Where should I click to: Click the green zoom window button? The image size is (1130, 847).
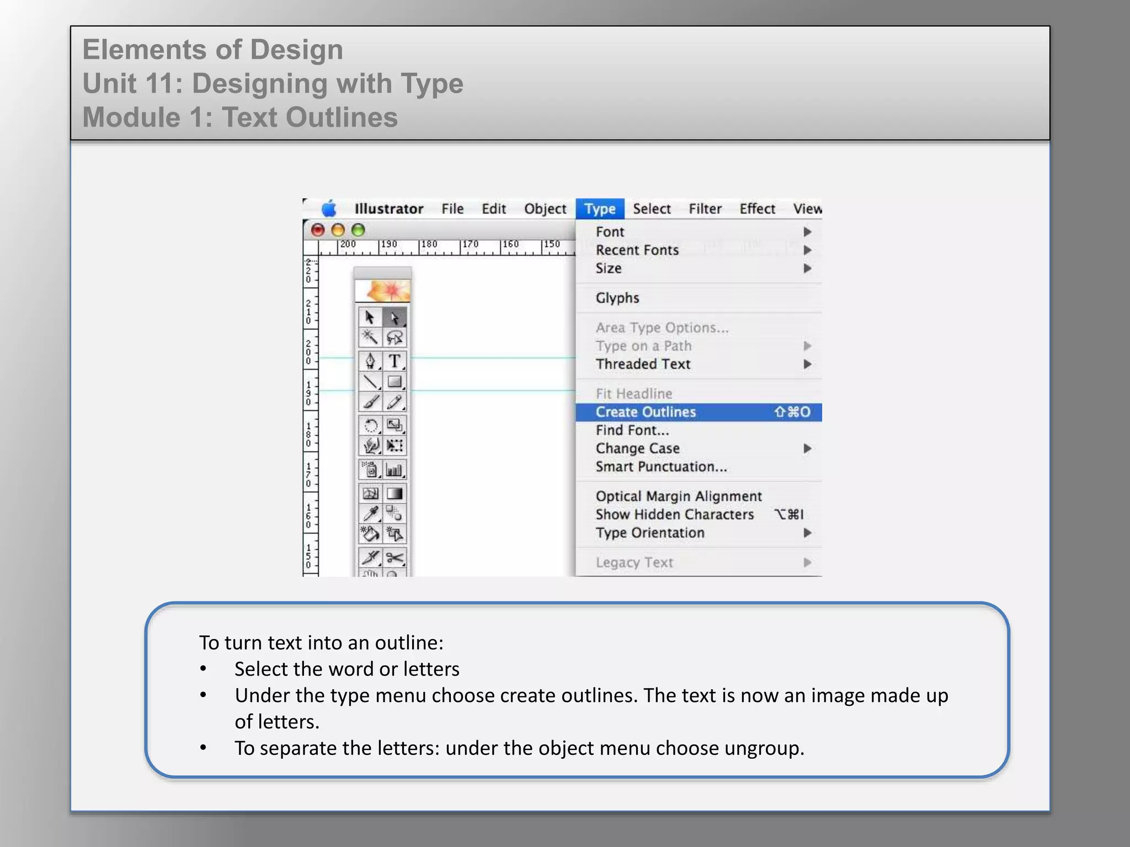[358, 230]
